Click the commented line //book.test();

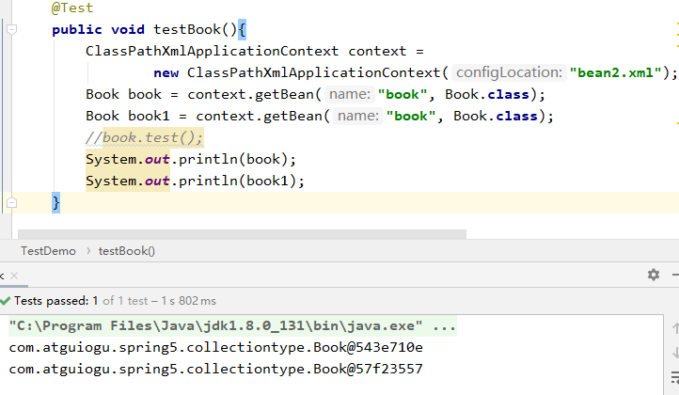point(144,137)
